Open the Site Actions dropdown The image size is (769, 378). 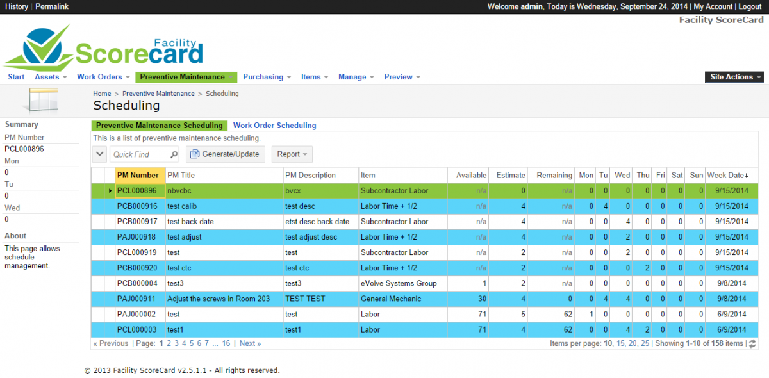pos(734,77)
